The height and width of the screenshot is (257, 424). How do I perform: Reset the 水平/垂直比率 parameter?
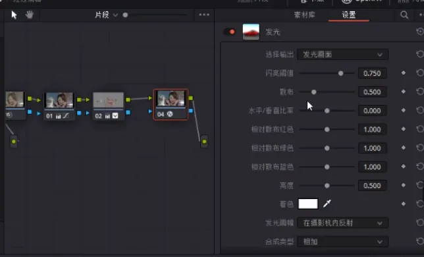click(x=420, y=110)
